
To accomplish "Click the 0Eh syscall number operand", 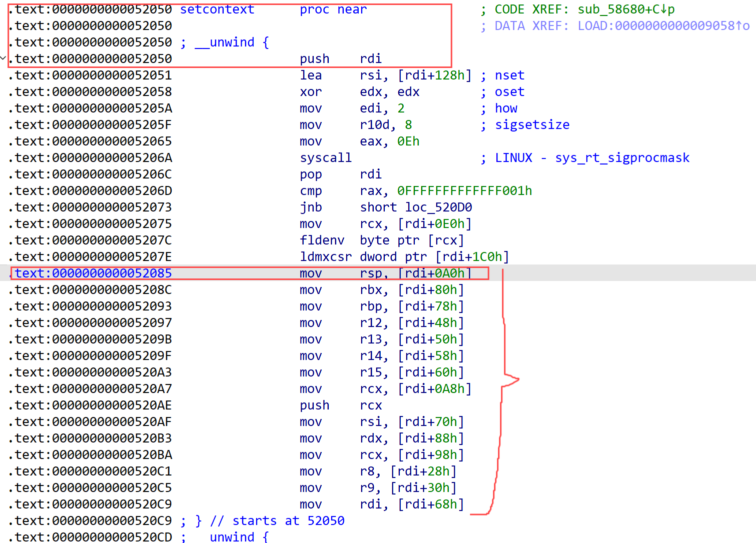I will (x=408, y=141).
